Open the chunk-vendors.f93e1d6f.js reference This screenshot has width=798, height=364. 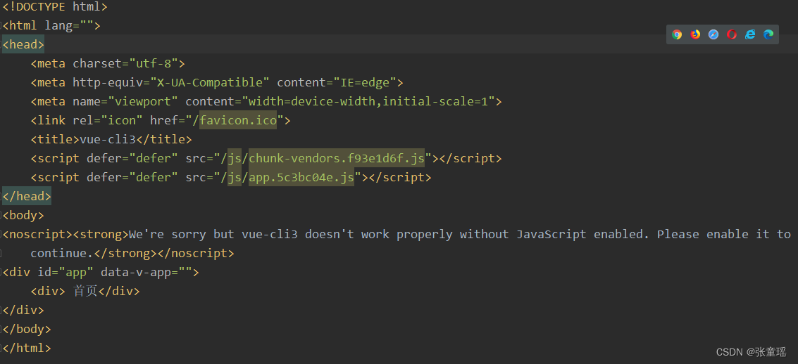pos(337,158)
